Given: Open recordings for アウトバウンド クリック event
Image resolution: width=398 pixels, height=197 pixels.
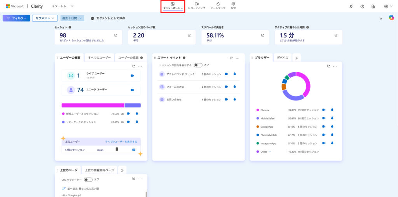Looking at the screenshot, I should pyautogui.click(x=227, y=74).
